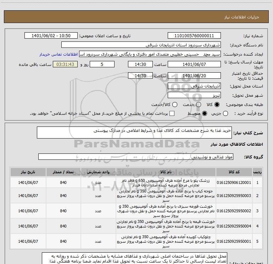The image size is (273, 264).
Task: Choose the متوسط purchase type radio
Action: (205, 113)
